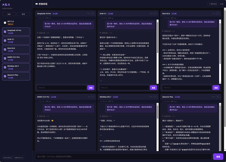Click the GO订阅 badge in MiniMax M2.7 header
The height and width of the screenshot is (162, 226).
115,97
